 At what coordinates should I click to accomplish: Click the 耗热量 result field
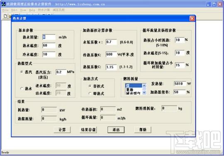click(49, 110)
